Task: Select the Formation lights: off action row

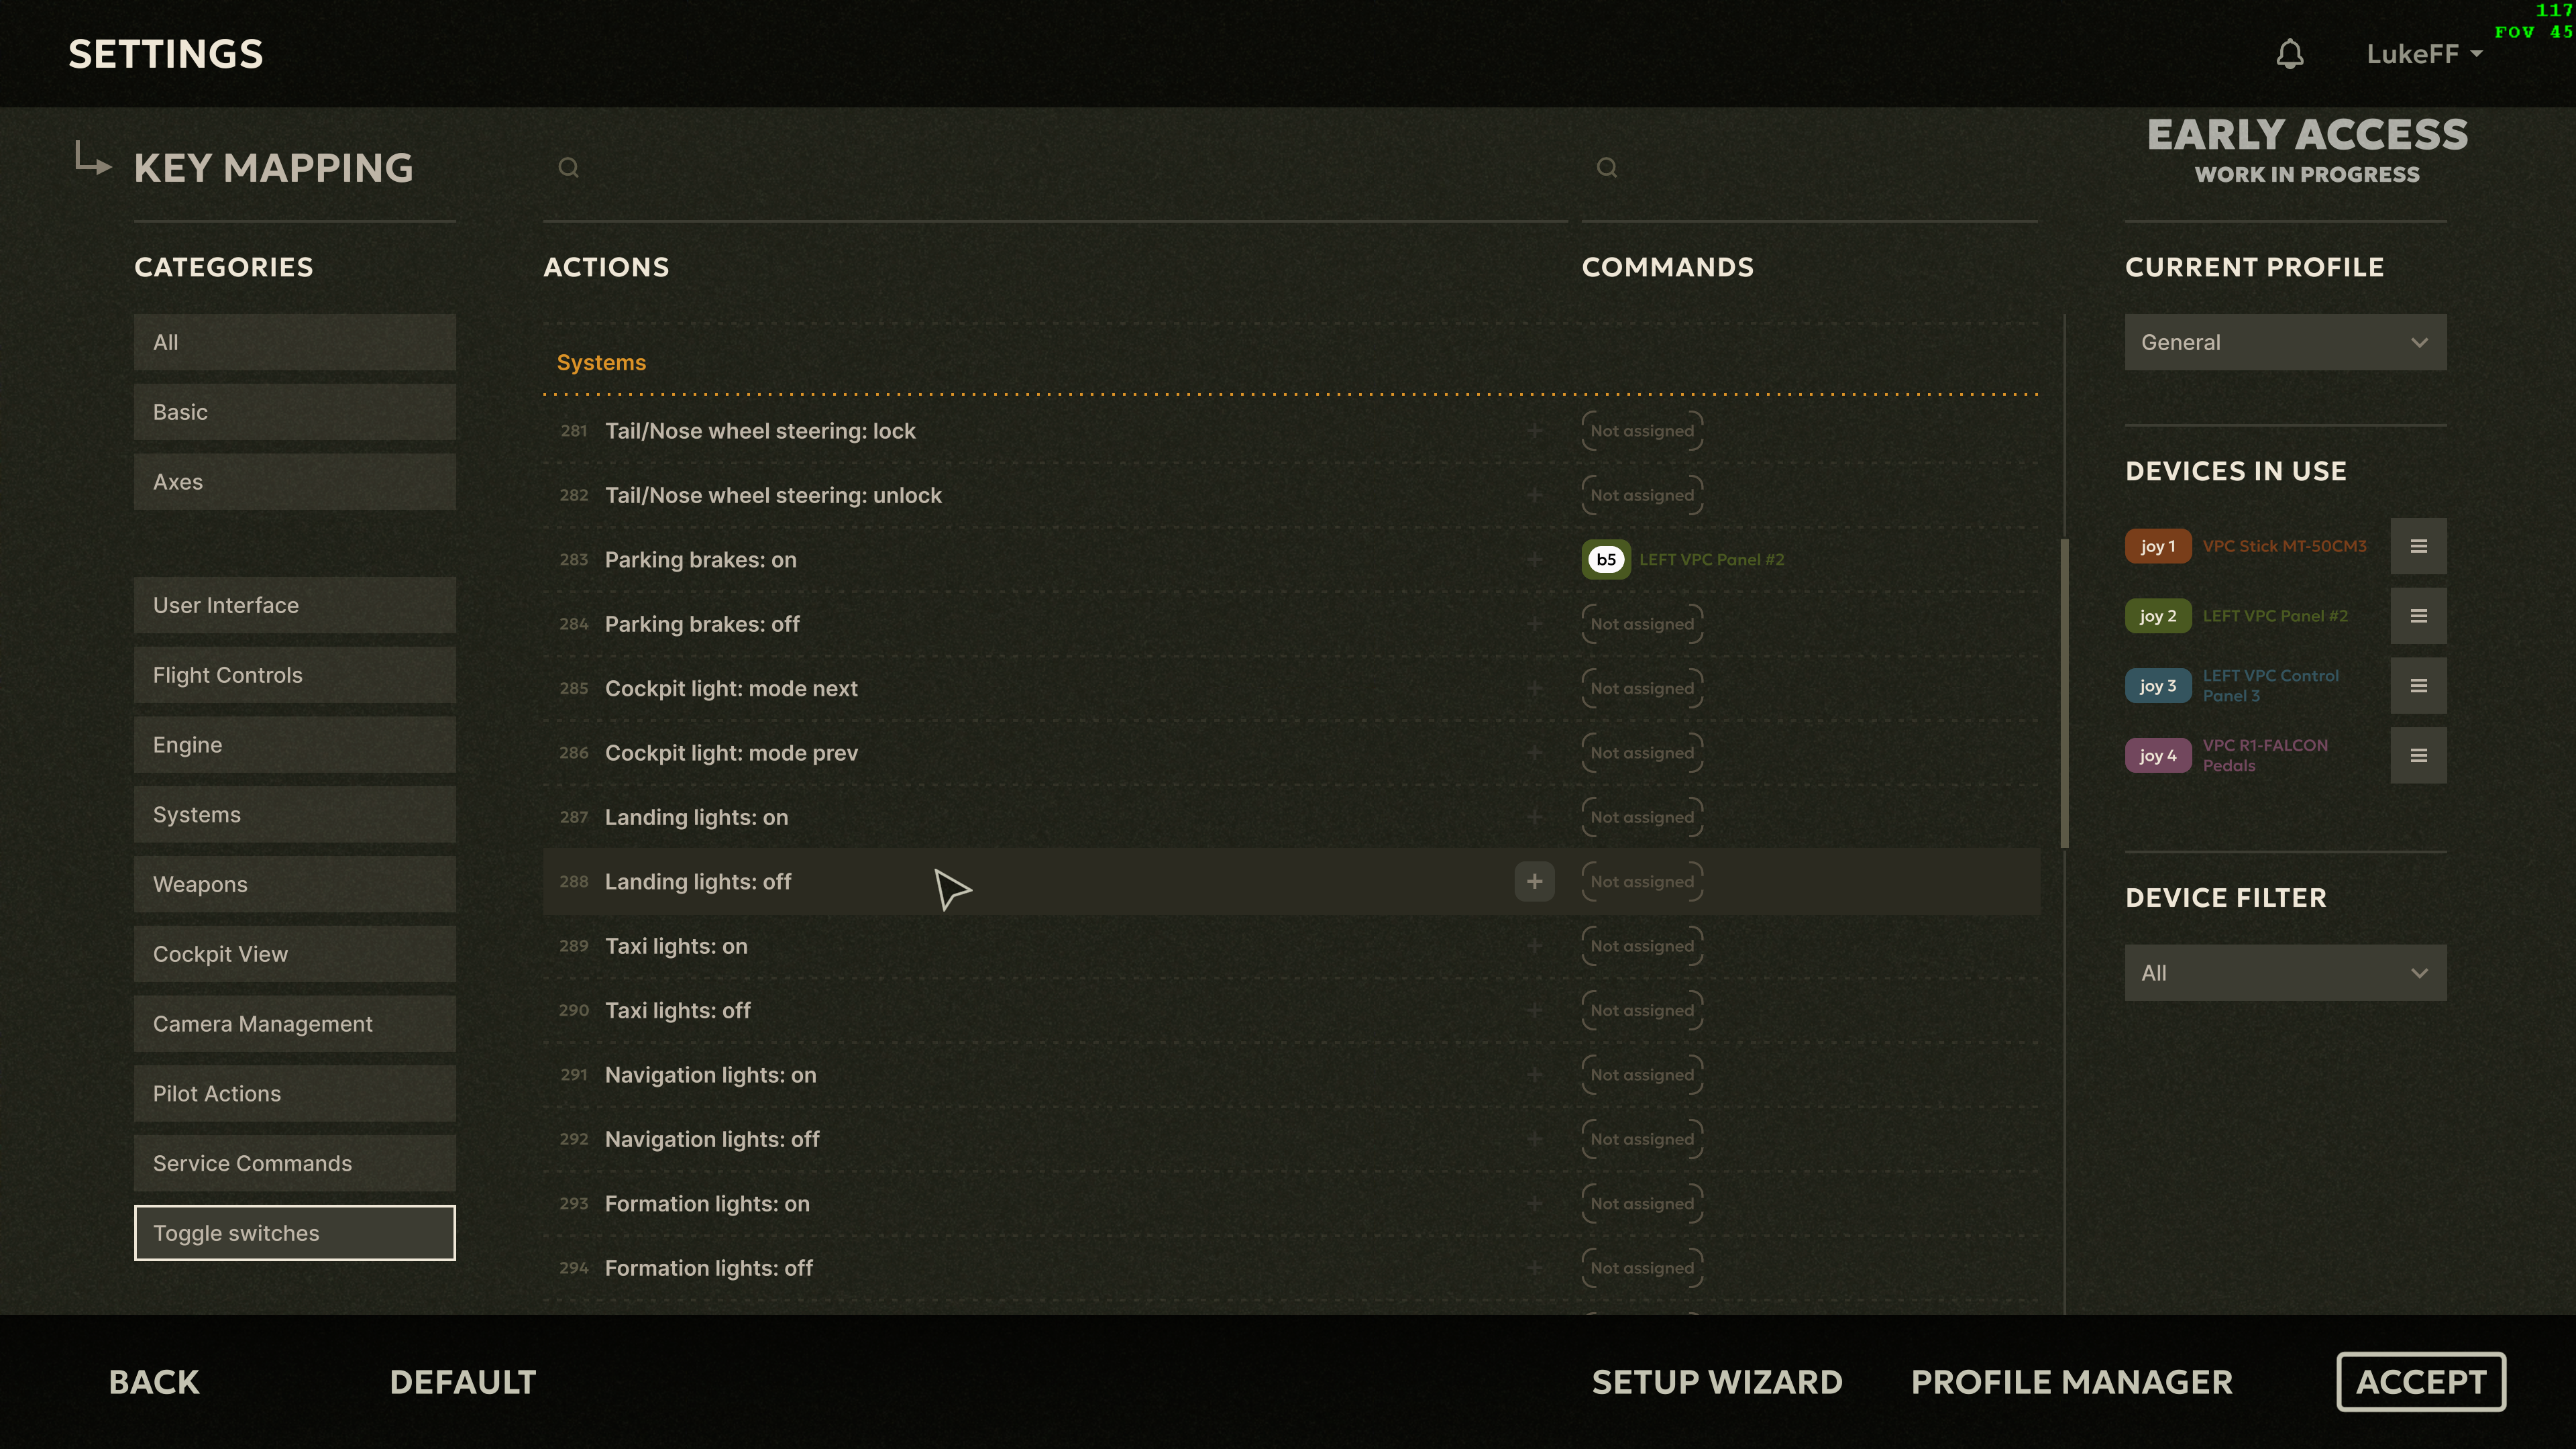Action: click(x=1291, y=1268)
